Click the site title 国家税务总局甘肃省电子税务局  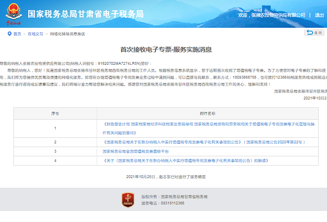click(x=86, y=14)
